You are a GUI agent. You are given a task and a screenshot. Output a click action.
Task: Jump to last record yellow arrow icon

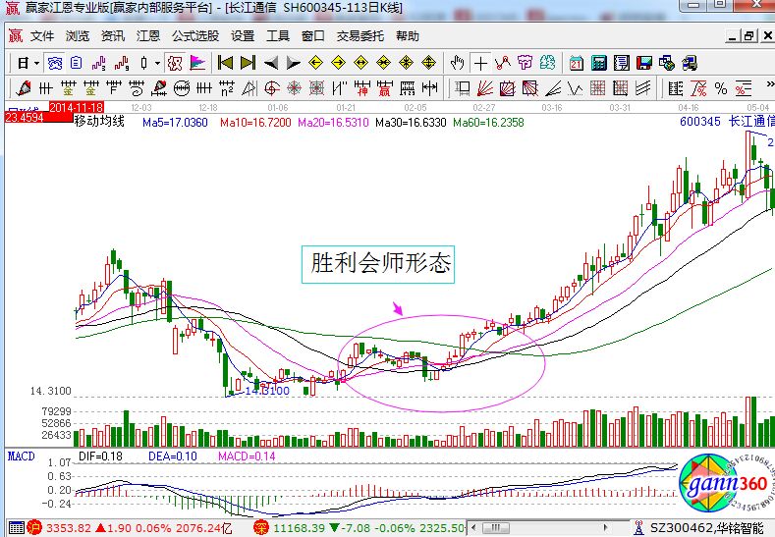[x=248, y=63]
